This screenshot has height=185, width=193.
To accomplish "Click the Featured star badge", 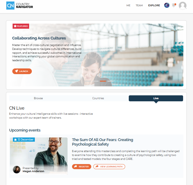I will tap(21, 26).
